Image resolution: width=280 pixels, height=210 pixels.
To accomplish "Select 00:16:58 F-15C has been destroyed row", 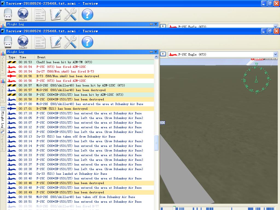I will 80,99.
